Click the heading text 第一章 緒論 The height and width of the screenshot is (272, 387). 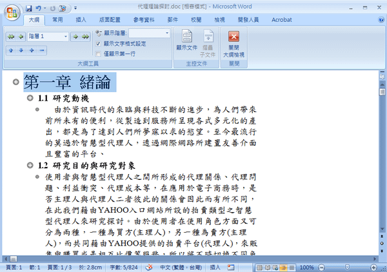(67, 82)
